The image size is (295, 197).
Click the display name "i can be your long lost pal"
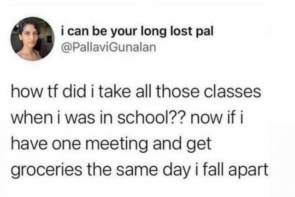pos(137,32)
